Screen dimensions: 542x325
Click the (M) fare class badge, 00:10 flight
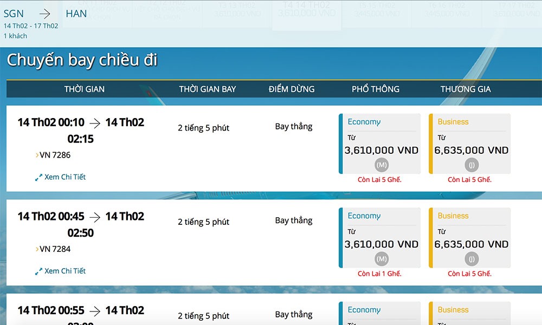coord(382,165)
